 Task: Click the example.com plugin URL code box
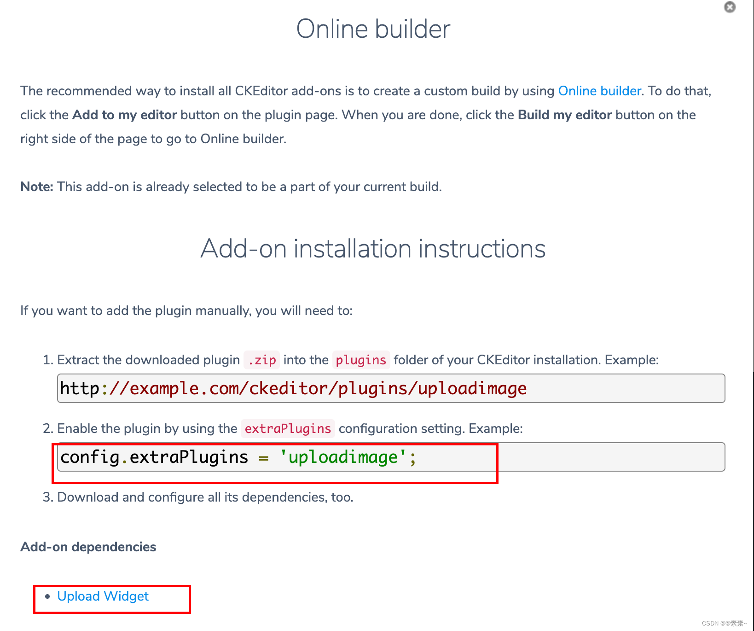coord(391,388)
